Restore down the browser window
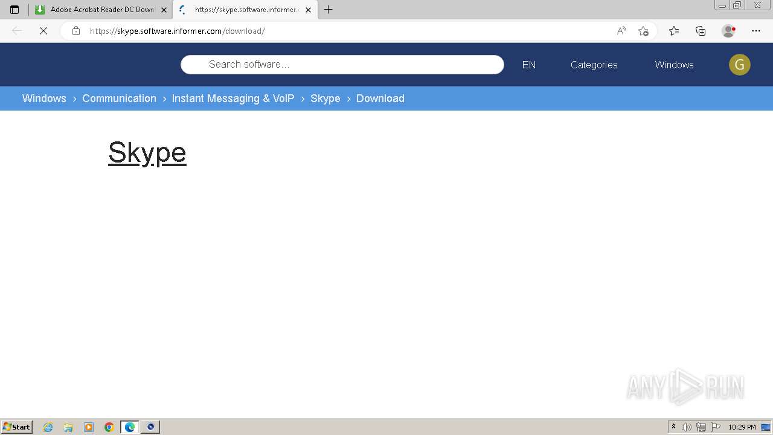Image resolution: width=773 pixels, height=435 pixels. 737,5
